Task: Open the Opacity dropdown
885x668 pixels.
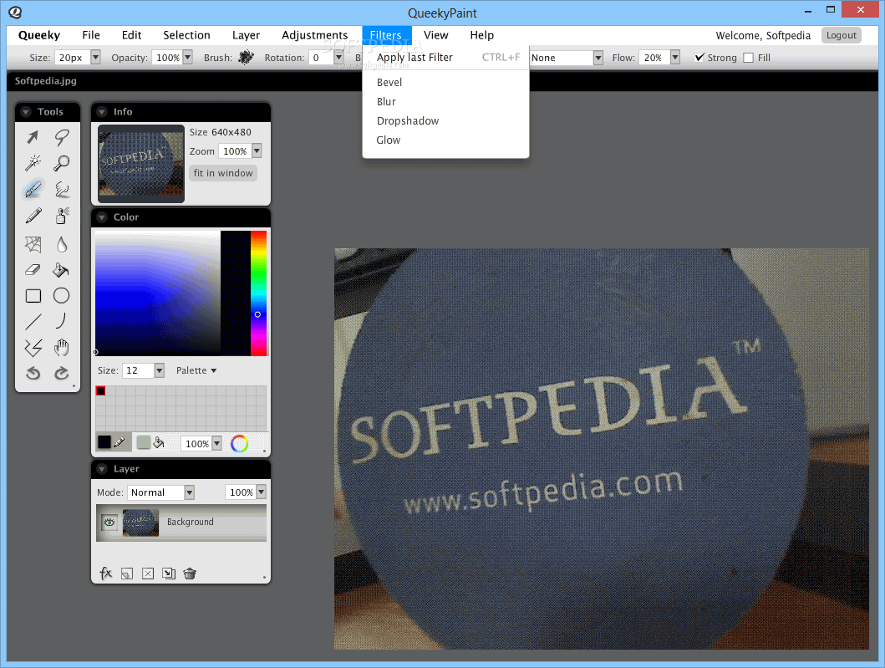Action: 188,57
